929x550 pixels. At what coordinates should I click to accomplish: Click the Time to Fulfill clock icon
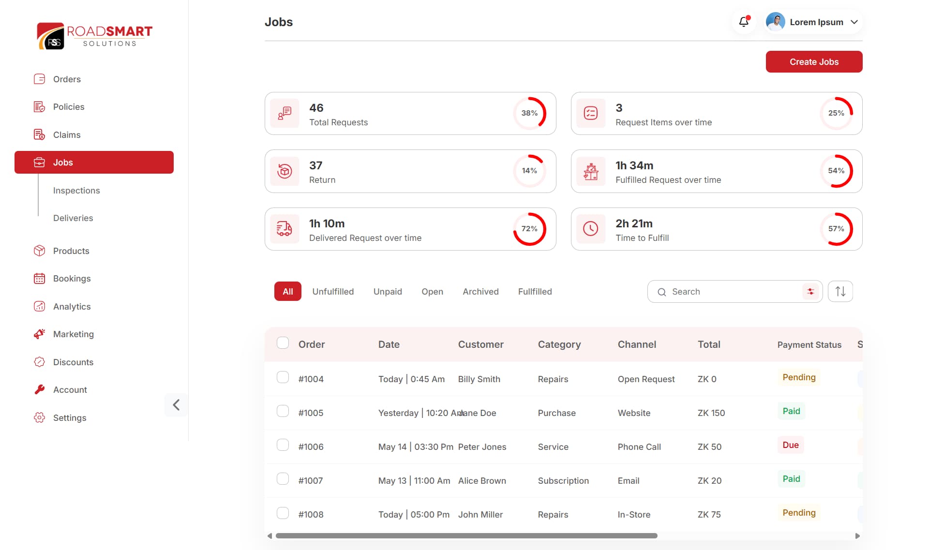click(x=591, y=229)
